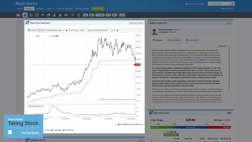Click the fifth rounded pill toolbar button
Screen dimensions: 252x142
(115, 15)
